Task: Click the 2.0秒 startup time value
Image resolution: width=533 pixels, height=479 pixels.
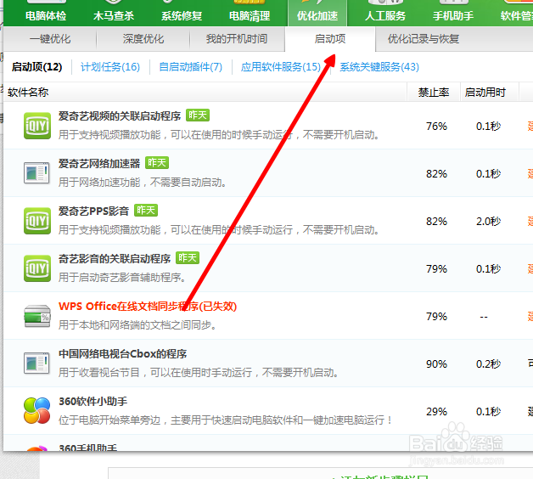Action: [489, 222]
